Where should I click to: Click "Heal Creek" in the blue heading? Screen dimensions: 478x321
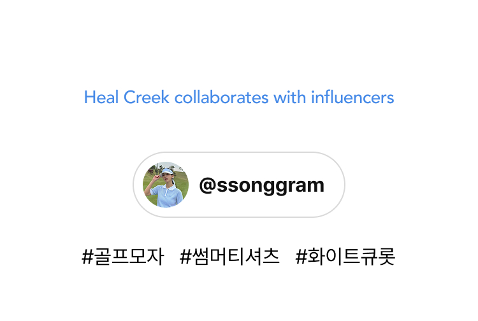coord(127,97)
